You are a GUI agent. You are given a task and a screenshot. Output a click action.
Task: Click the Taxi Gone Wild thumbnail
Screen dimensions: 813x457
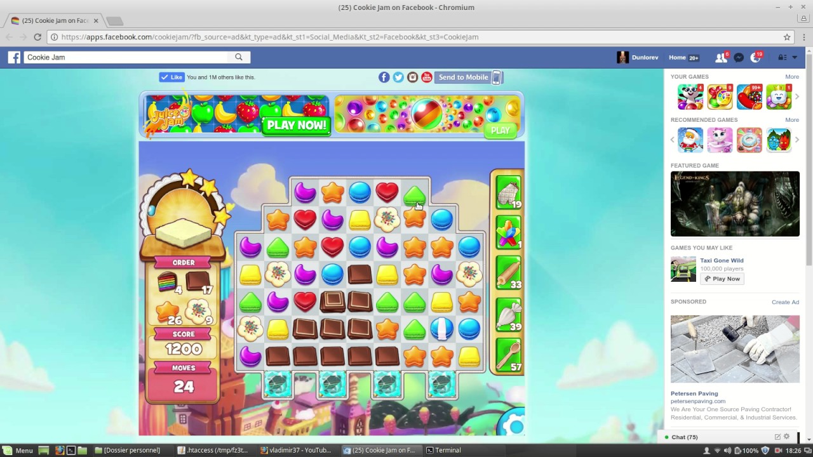[x=683, y=269]
